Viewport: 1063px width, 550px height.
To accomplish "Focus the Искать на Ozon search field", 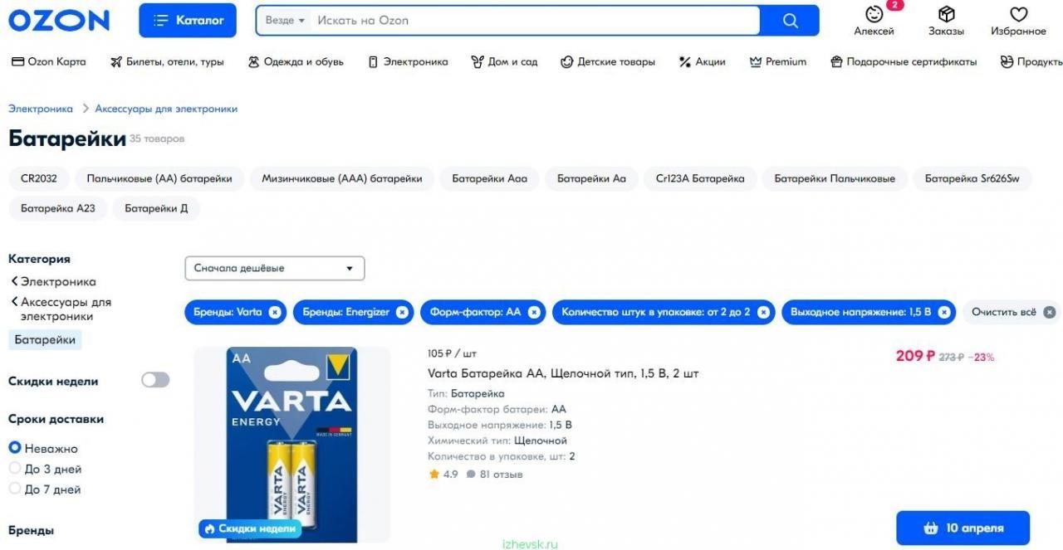I will pyautogui.click(x=535, y=20).
